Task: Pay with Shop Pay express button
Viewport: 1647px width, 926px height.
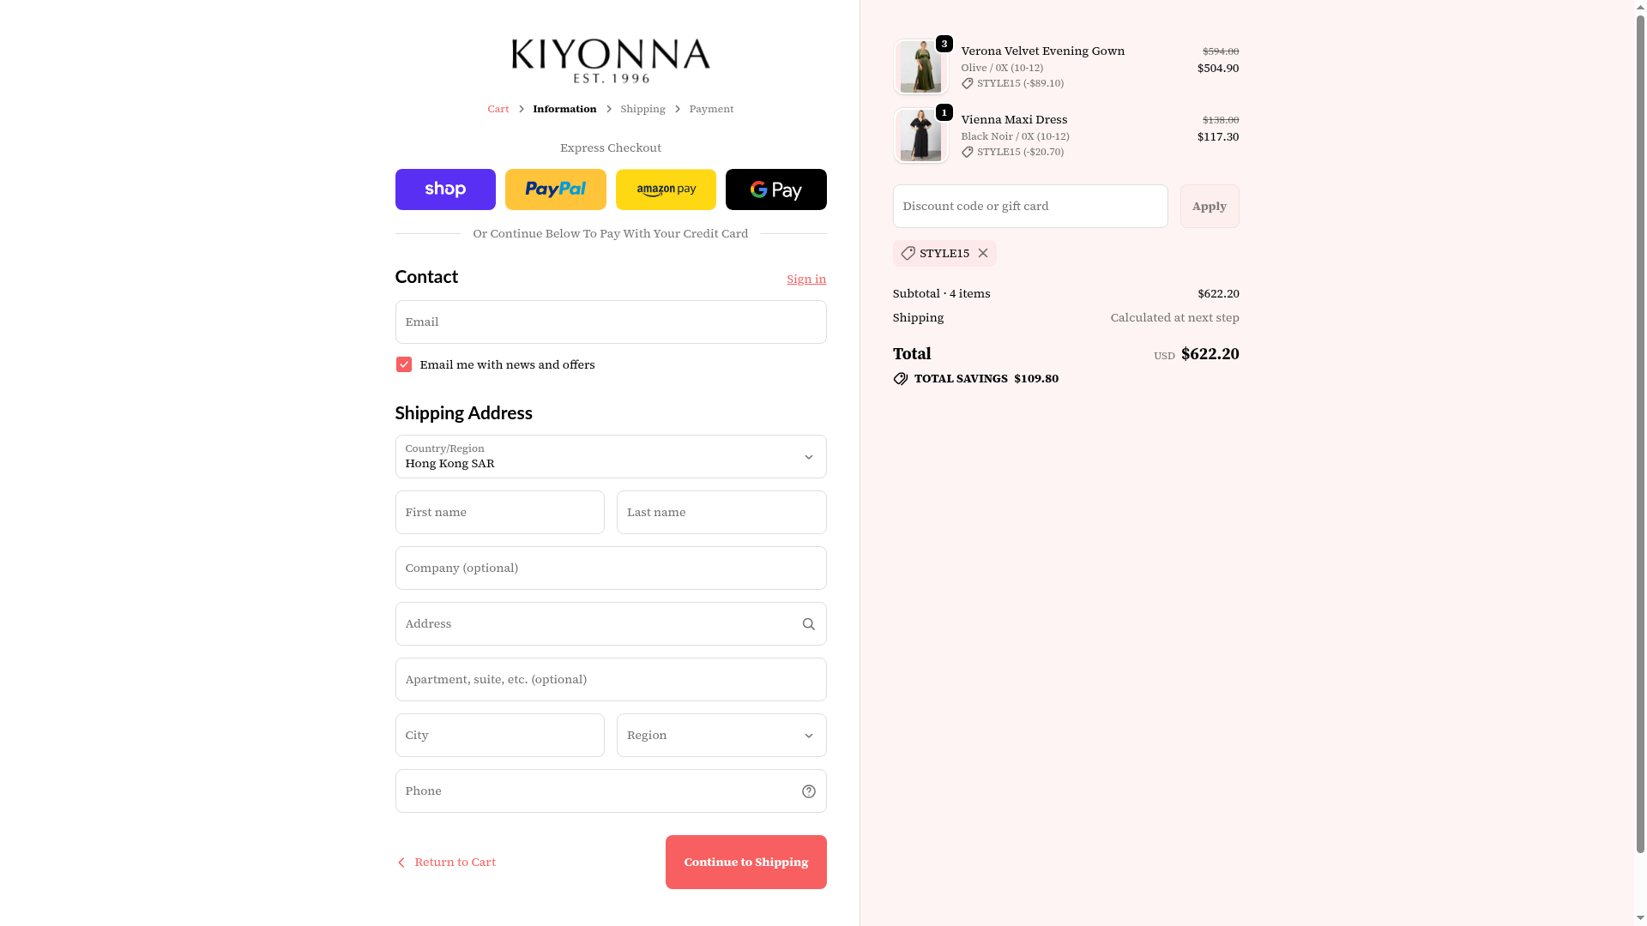Action: tap(445, 189)
